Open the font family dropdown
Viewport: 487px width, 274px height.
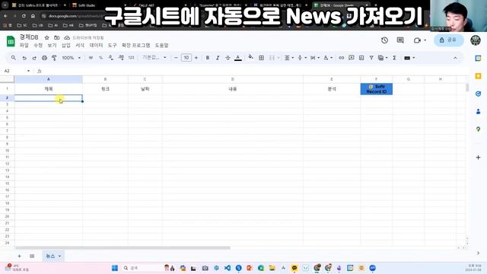154,58
